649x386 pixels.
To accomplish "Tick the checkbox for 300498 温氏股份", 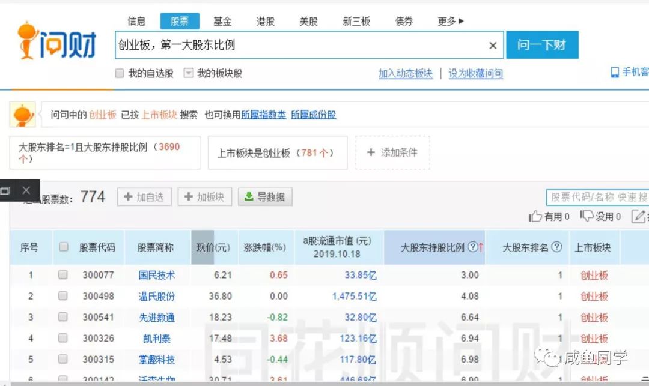I will click(63, 295).
